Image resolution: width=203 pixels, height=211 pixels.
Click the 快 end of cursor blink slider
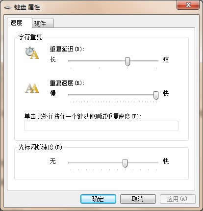(166, 161)
